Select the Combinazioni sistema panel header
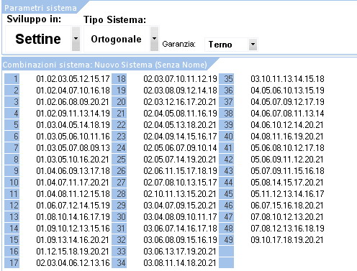Viewport: 357px width, 271px height. tap(105, 65)
